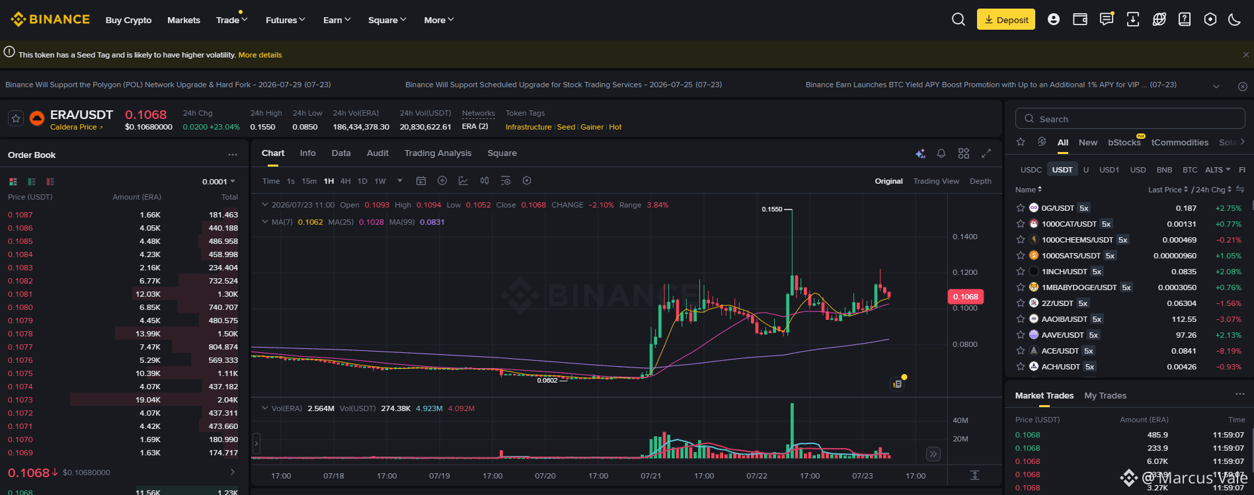Select the 1D chart interval
This screenshot has height=495, width=1254.
[x=362, y=181]
